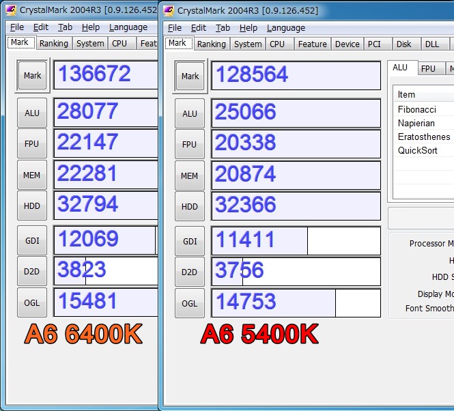
Task: Run the ALU benchmark in the right window
Action: coord(190,113)
